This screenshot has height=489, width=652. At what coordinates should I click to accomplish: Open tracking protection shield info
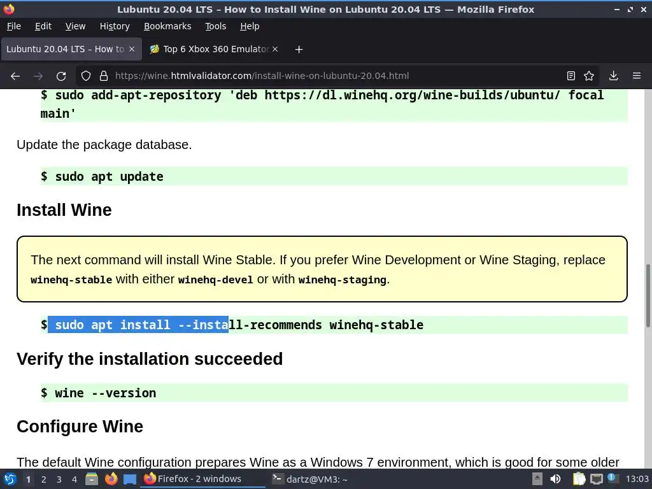(x=86, y=76)
